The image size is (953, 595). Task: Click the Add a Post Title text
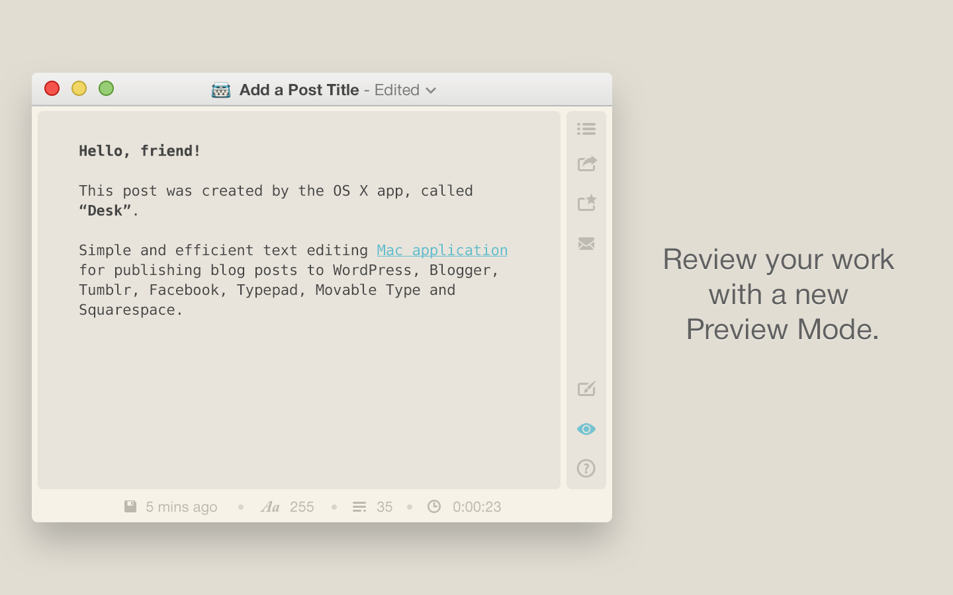pos(299,90)
